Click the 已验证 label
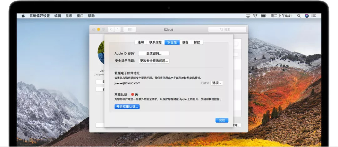This screenshot has height=147, width=338. click(x=205, y=83)
